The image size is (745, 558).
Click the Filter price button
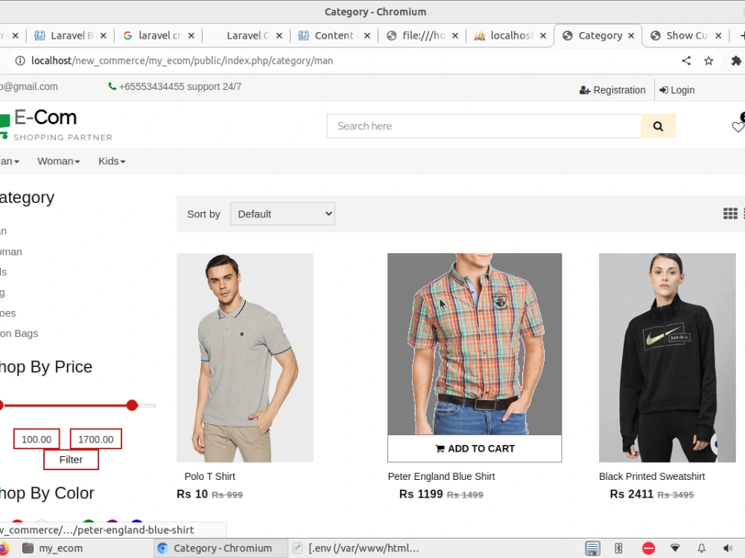click(72, 460)
